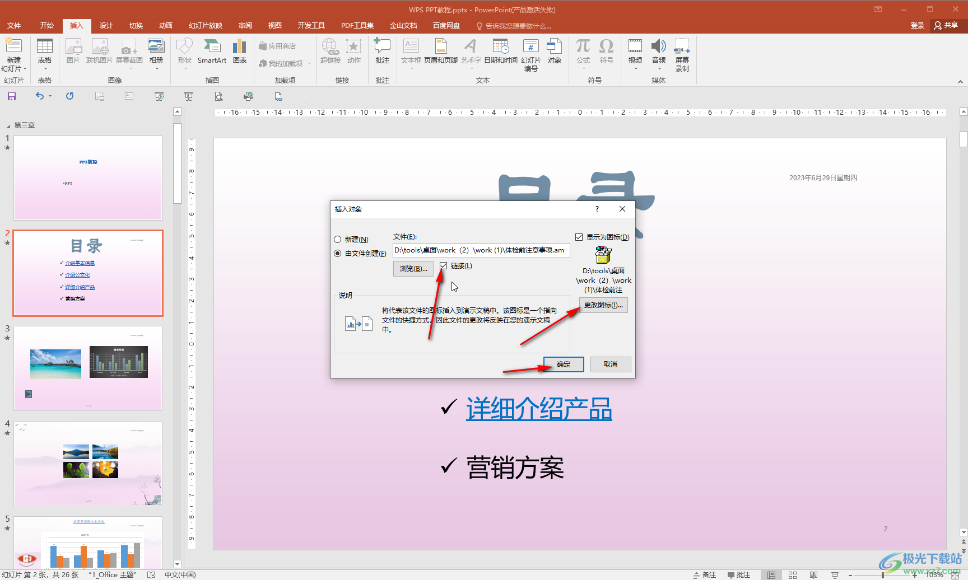The height and width of the screenshot is (580, 968).
Task: Insert Slide Number (幻灯片编号)
Action: coord(531,55)
